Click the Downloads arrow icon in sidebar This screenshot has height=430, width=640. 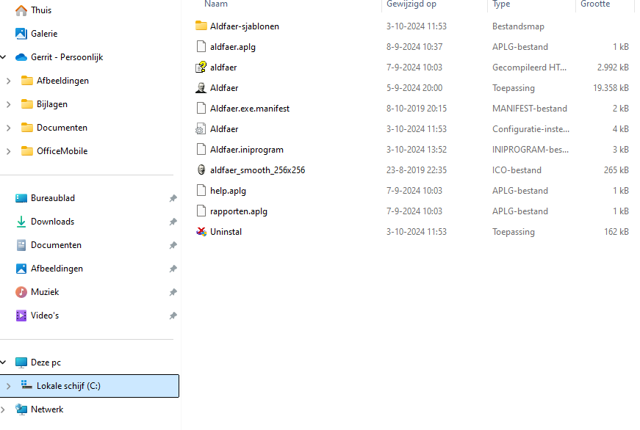coord(21,222)
